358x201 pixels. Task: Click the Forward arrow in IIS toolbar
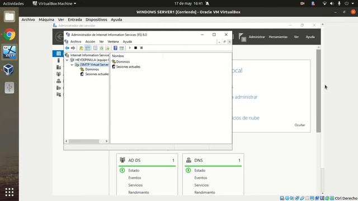click(x=73, y=48)
